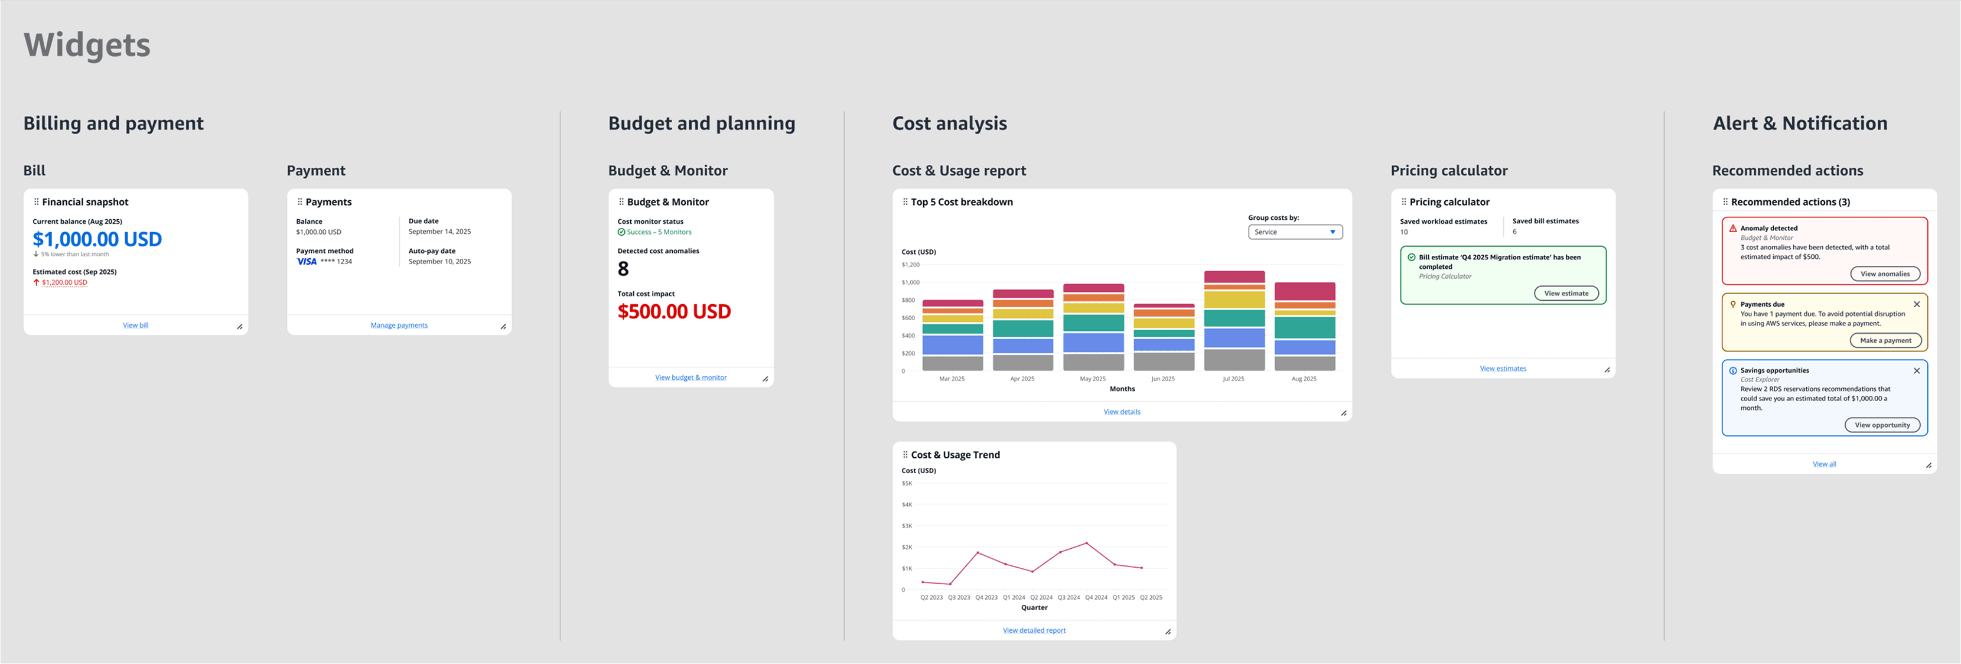This screenshot has height=664, width=1961.
Task: Click the View anomalies button
Action: [x=1884, y=274]
